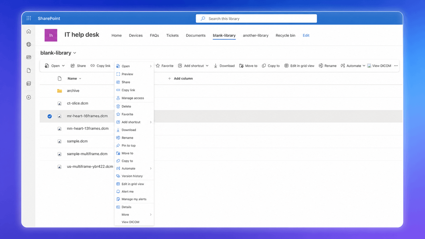Image resolution: width=425 pixels, height=239 pixels.
Task: Click the Home icon in left rail
Action: point(29,31)
